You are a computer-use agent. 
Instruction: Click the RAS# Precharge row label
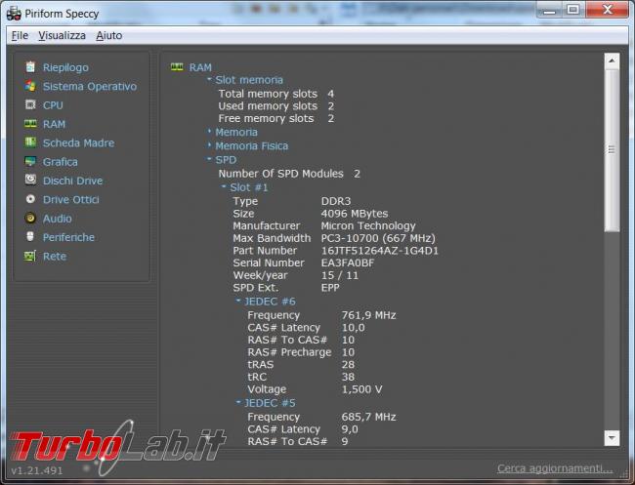(x=289, y=352)
